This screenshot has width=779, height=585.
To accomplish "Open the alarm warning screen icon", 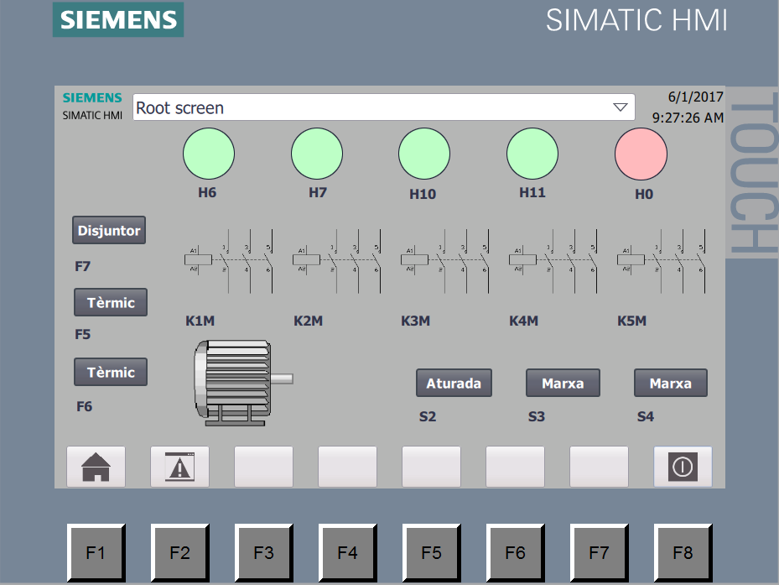I will pyautogui.click(x=179, y=467).
